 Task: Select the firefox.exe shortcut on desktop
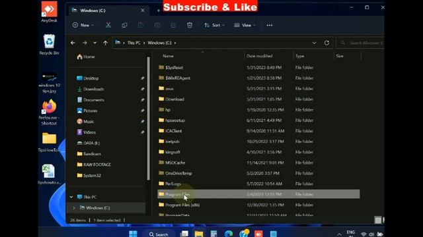point(49,113)
